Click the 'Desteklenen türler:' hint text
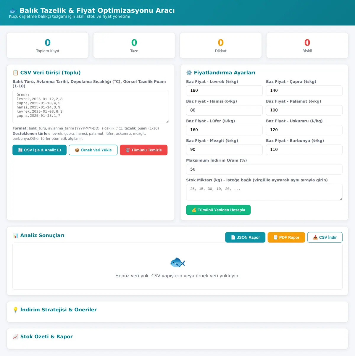 click(31, 134)
